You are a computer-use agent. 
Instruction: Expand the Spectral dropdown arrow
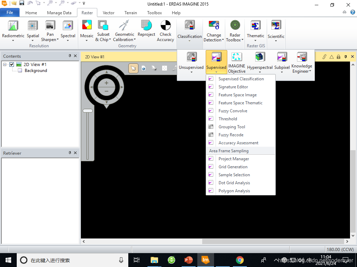[68, 40]
